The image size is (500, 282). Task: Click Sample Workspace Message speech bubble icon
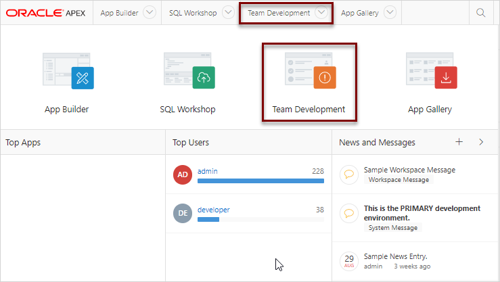(349, 174)
